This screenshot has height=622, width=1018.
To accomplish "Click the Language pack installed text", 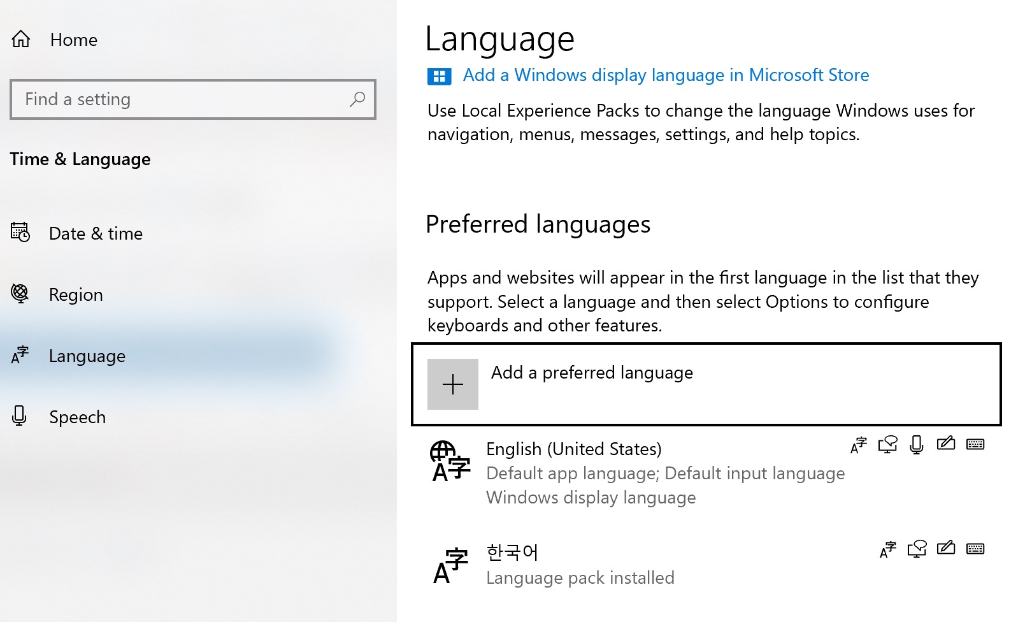I will click(580, 577).
